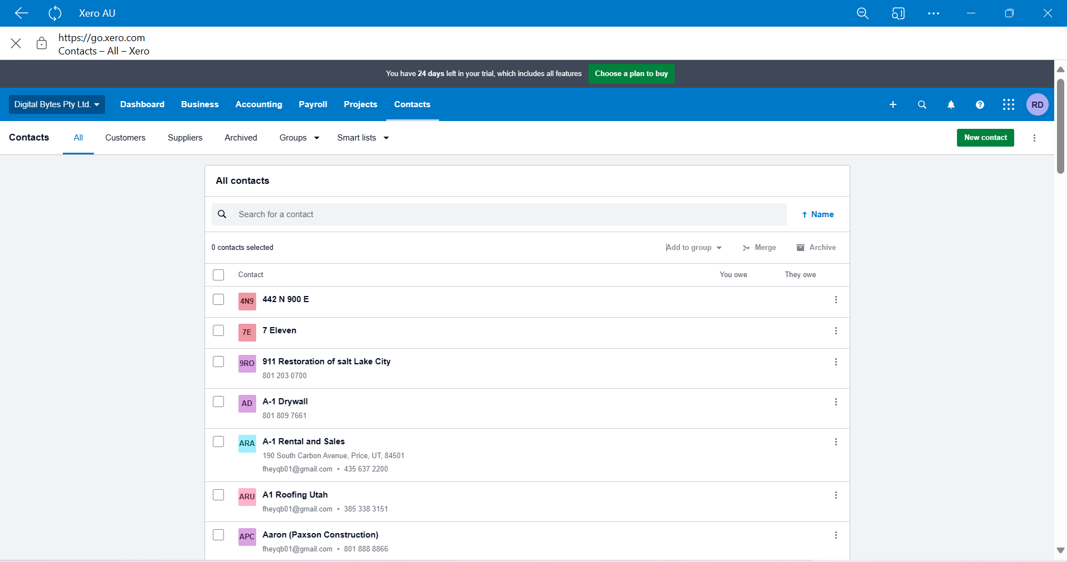Click the go.xero.com address text

point(102,38)
